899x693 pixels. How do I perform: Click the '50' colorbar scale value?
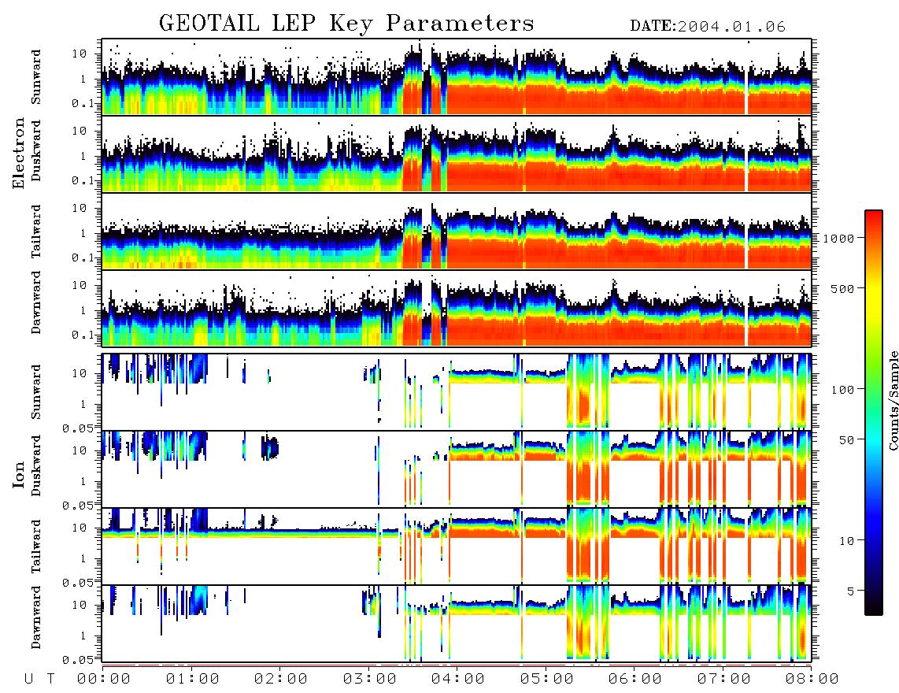click(846, 440)
